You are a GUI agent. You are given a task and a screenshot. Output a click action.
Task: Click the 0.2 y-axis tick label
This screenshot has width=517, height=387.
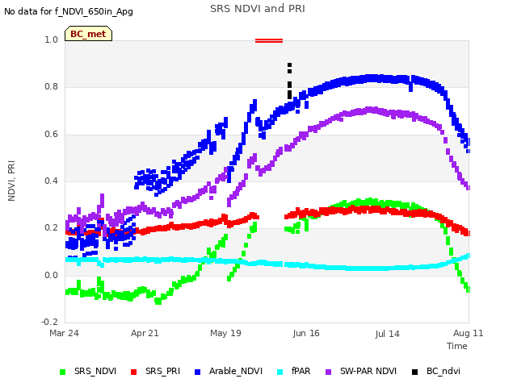tap(51, 227)
